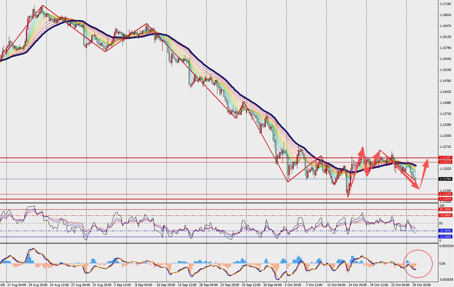The height and width of the screenshot is (287, 454).
Task: Click the 1.14080 price axis value
Action: click(446, 103)
